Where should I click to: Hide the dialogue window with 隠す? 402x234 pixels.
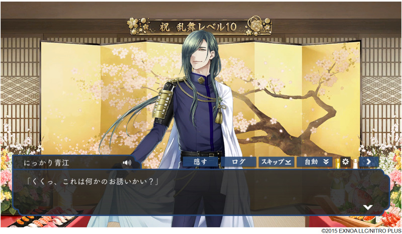(200, 162)
